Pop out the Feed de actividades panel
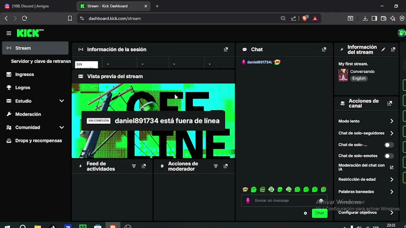 [144, 166]
